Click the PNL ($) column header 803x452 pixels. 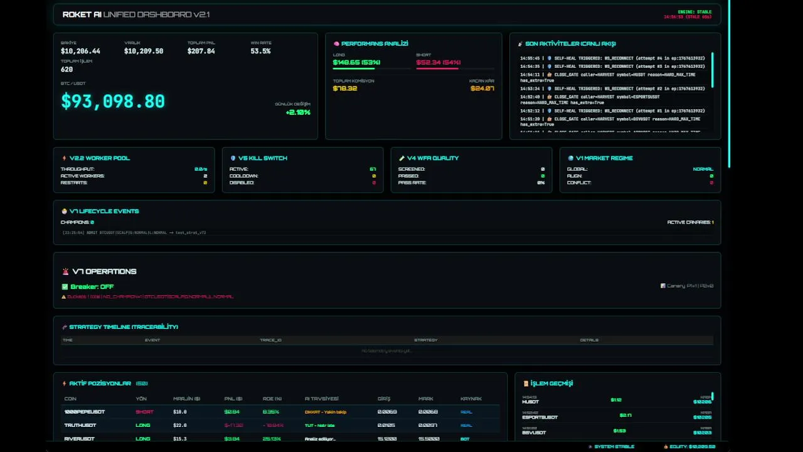(x=233, y=399)
